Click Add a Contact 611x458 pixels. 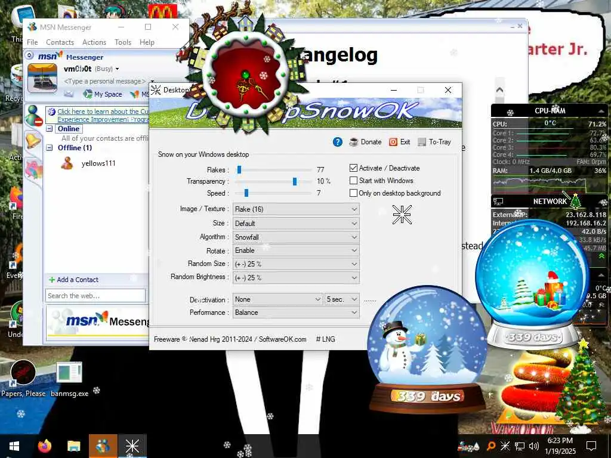click(x=73, y=280)
